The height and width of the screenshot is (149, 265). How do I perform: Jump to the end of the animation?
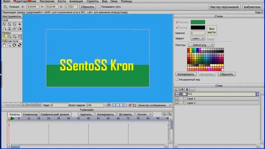pos(39,105)
